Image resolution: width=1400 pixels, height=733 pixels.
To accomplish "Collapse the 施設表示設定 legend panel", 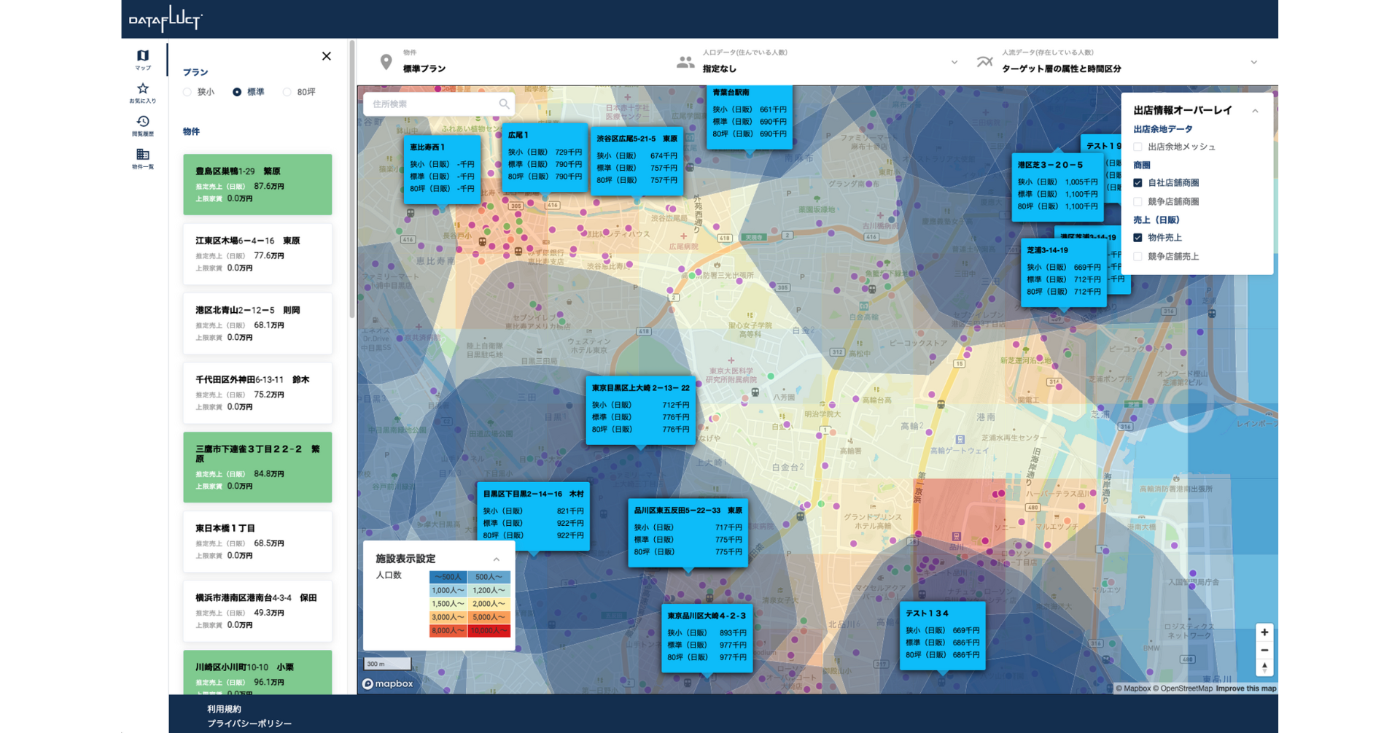I will click(497, 559).
